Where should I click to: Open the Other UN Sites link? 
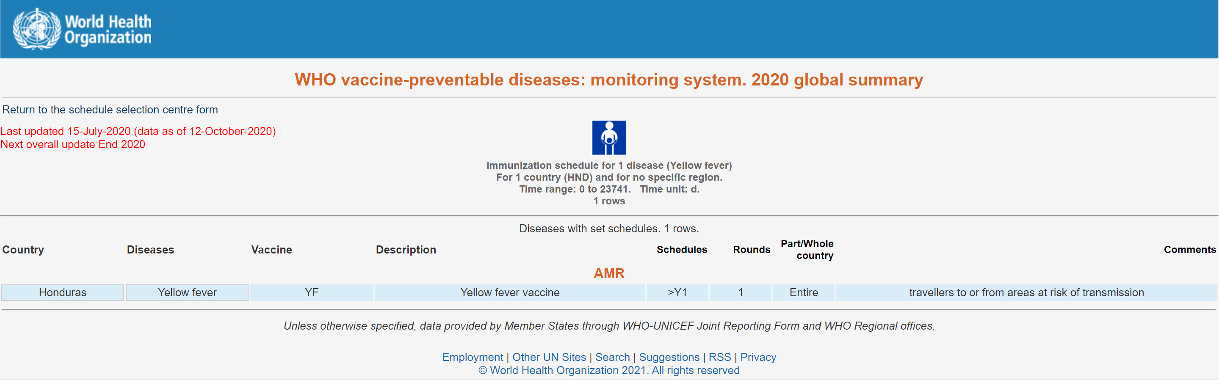click(549, 357)
